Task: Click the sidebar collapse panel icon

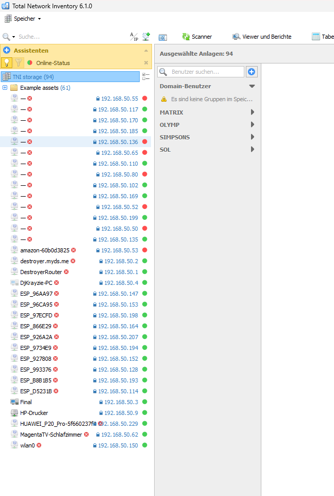Action: (163, 37)
